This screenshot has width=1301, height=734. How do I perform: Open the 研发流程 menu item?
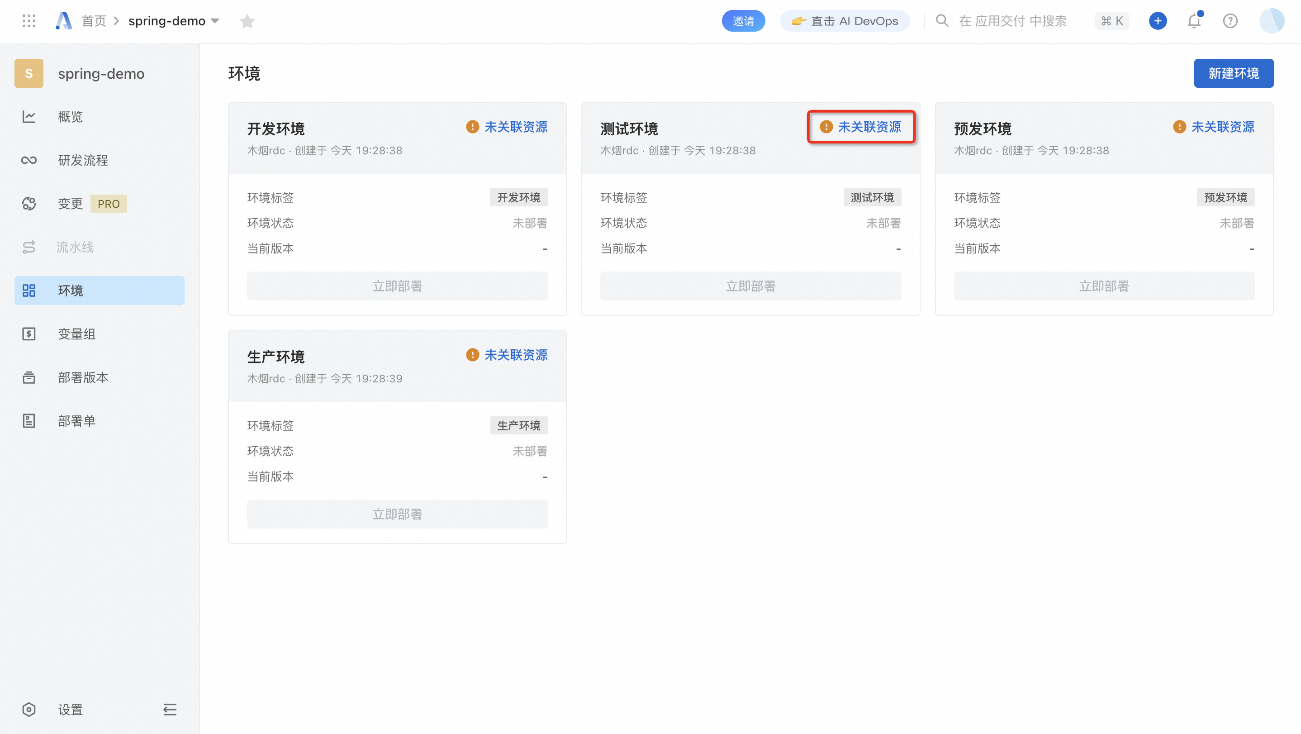[x=100, y=160]
